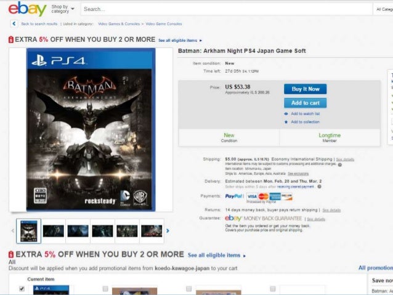Open the All Categories dropdown

coord(384,9)
